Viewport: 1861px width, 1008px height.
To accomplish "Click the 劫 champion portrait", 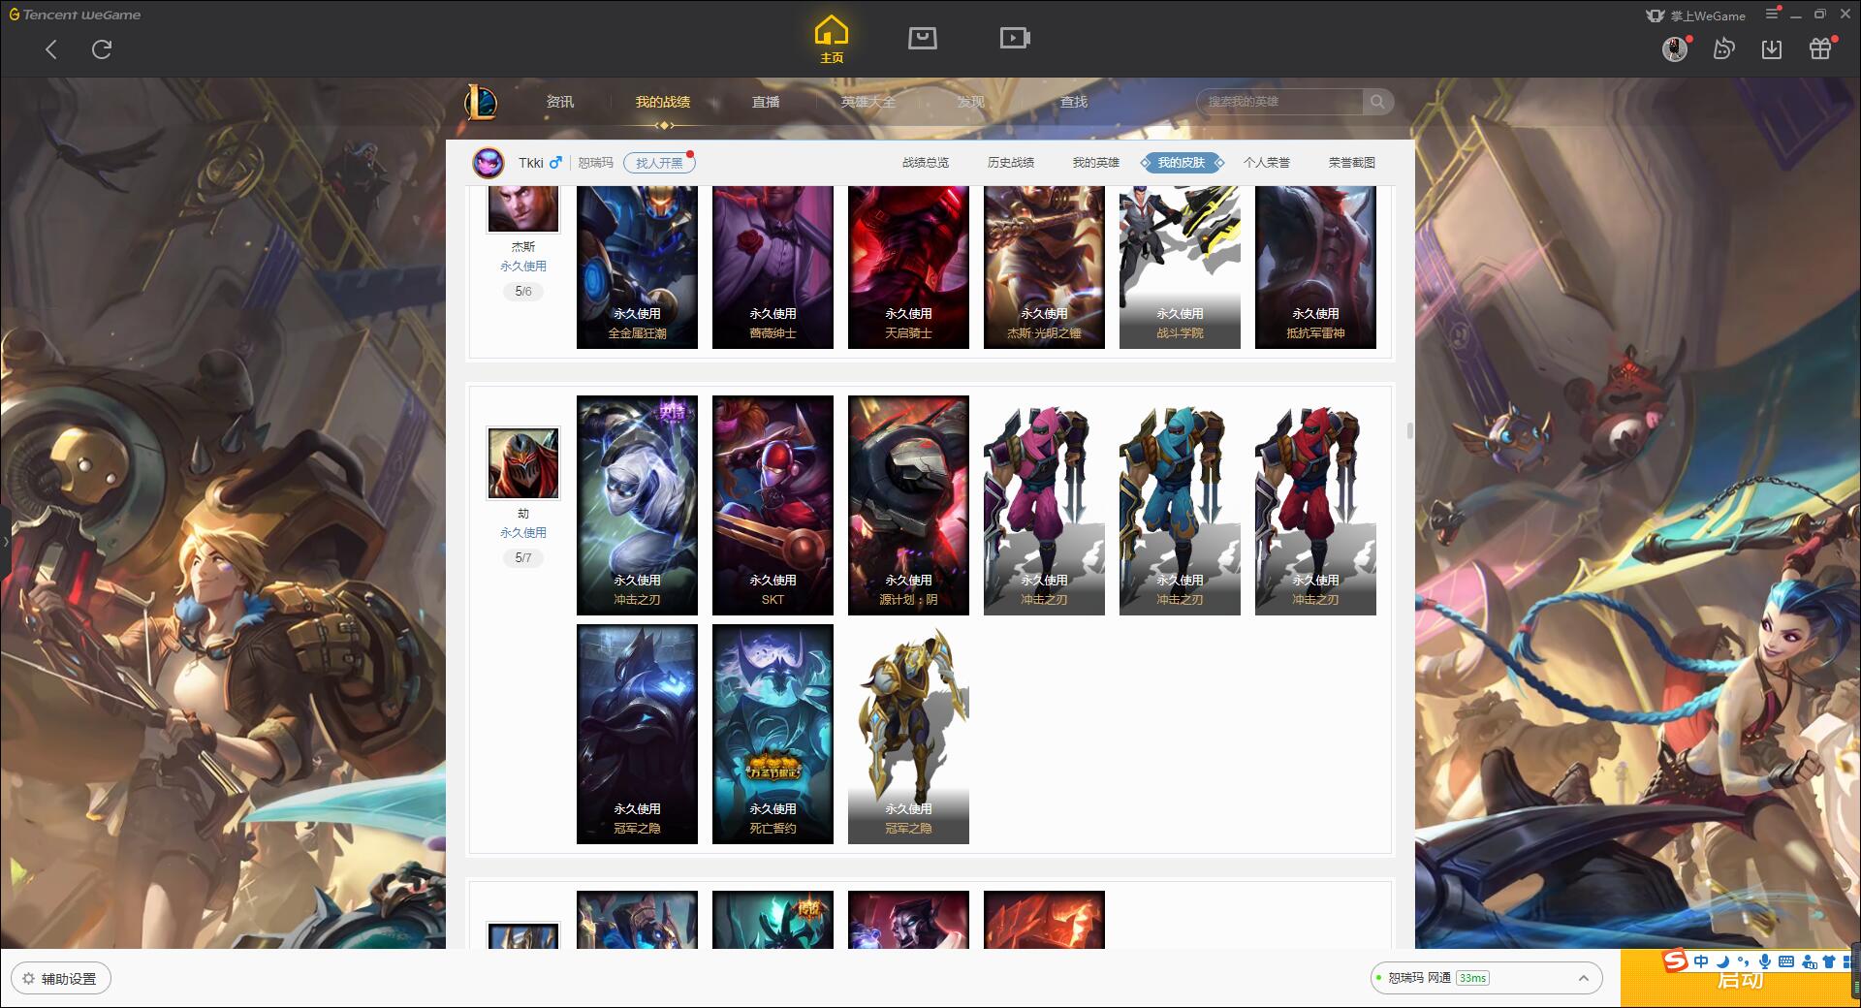I will point(523,463).
